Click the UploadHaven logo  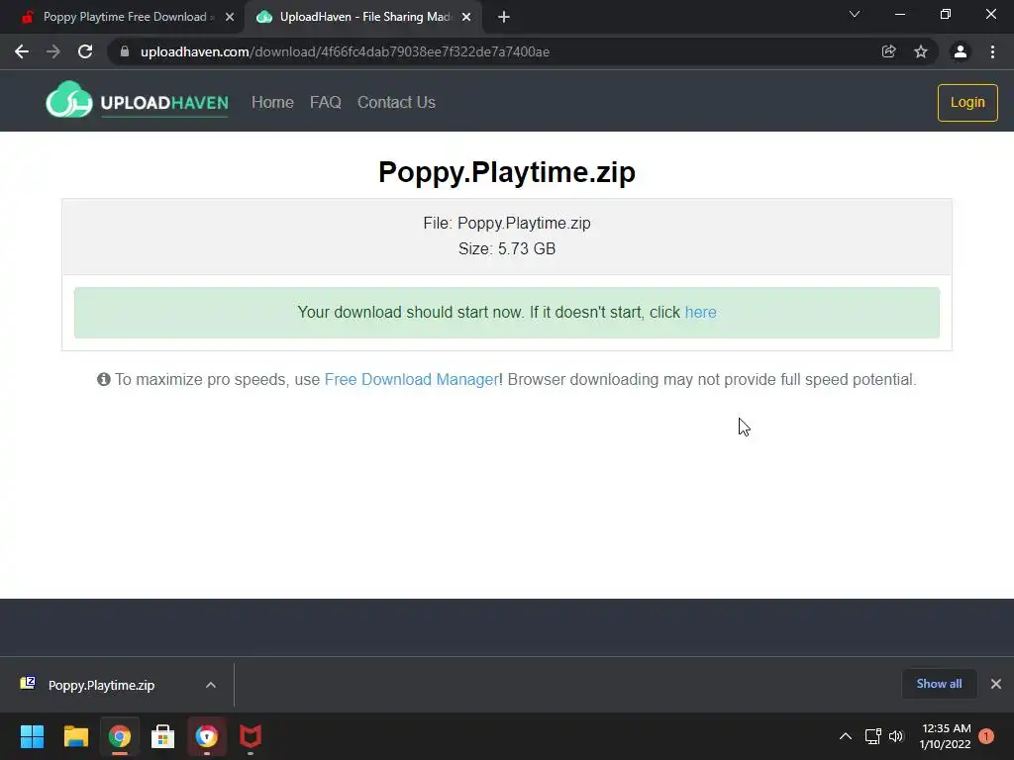click(137, 100)
